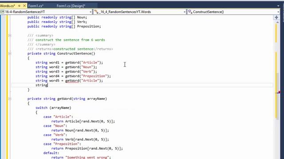Image resolution: width=284 pixels, height=159 pixels.
Task: Click the "Noun" string on word2 line
Action: pyautogui.click(x=87, y=67)
